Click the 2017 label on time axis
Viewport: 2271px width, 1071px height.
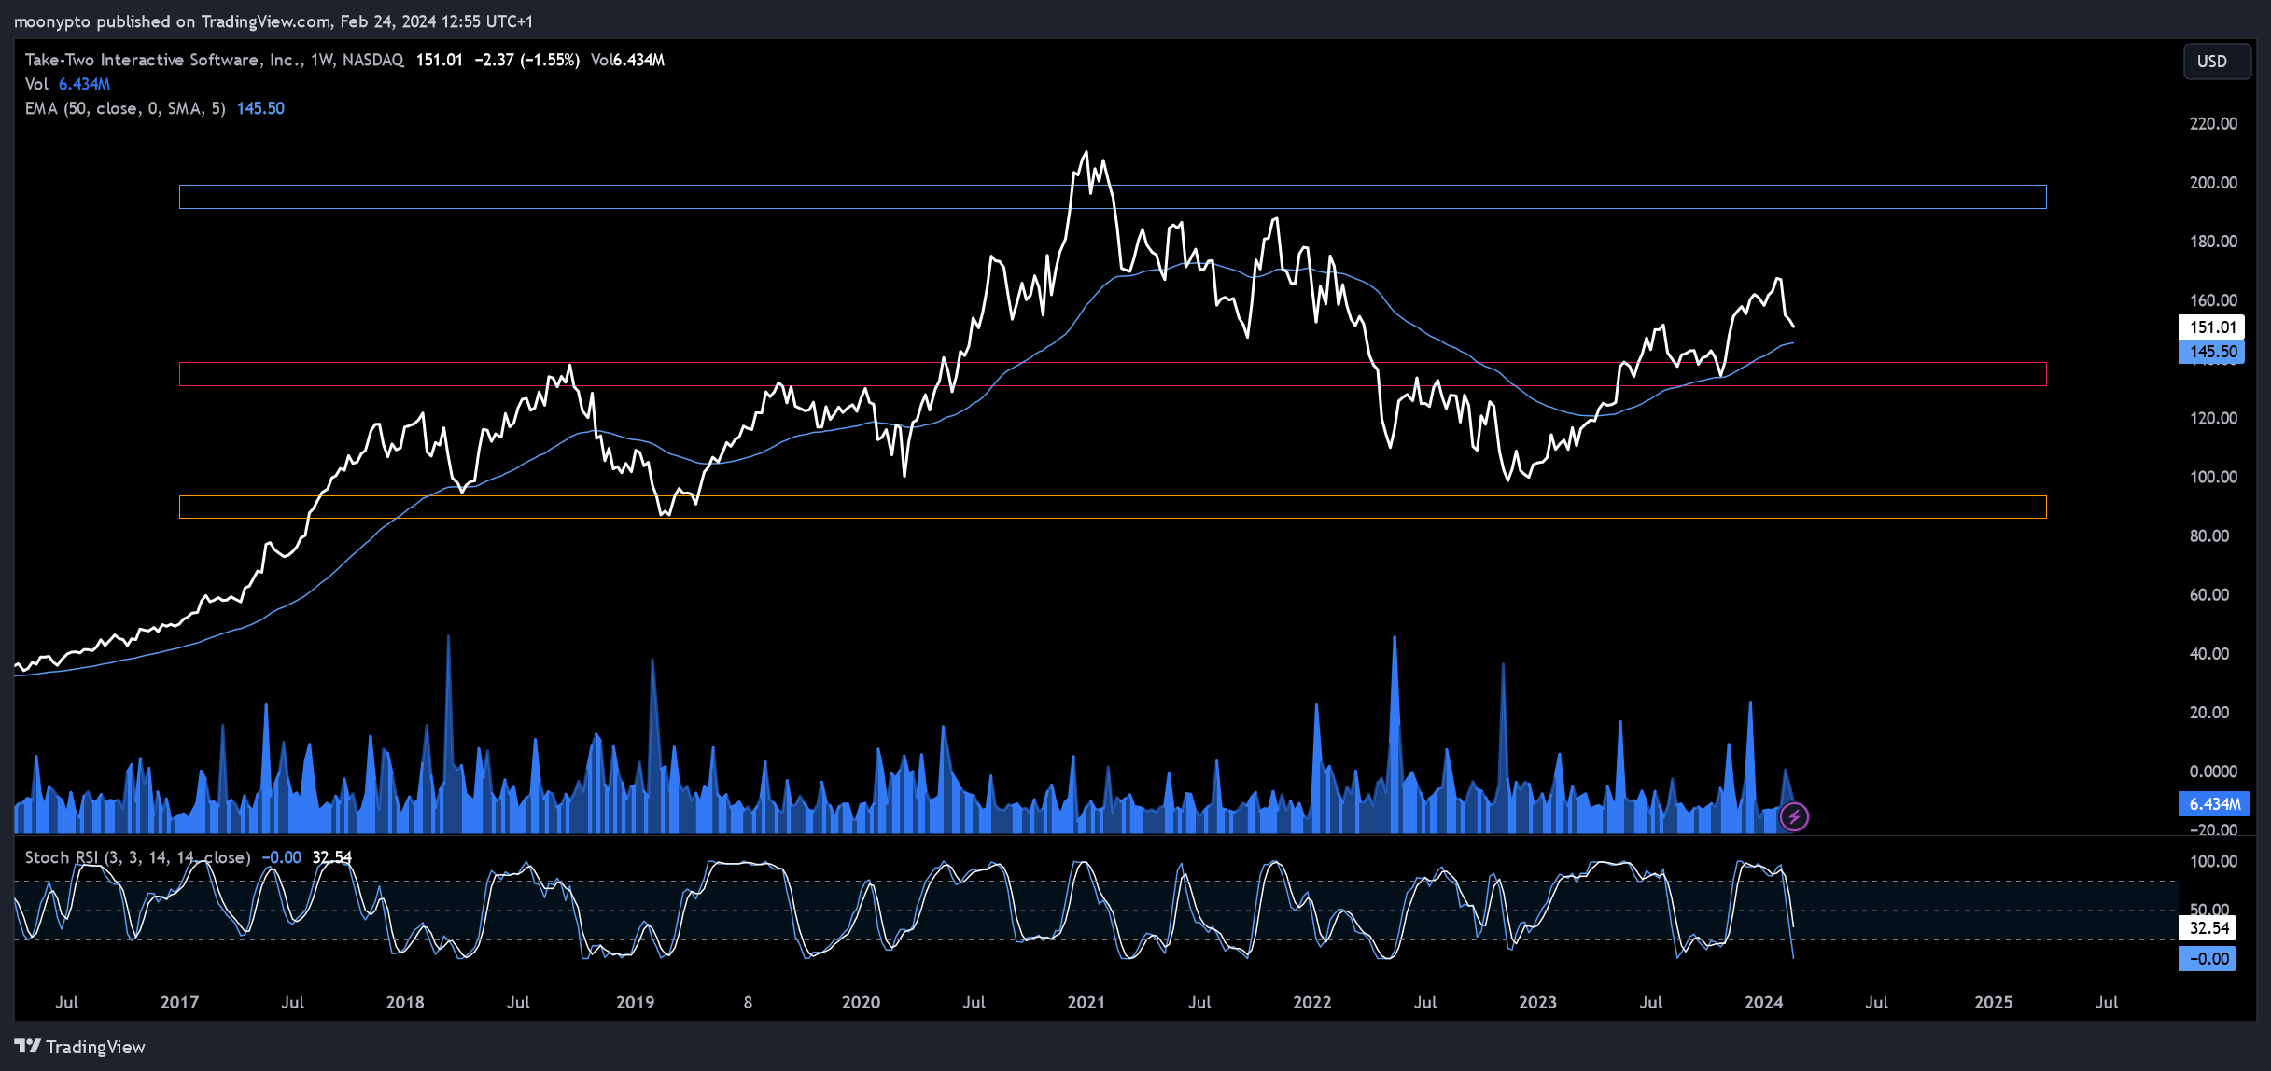(179, 1002)
